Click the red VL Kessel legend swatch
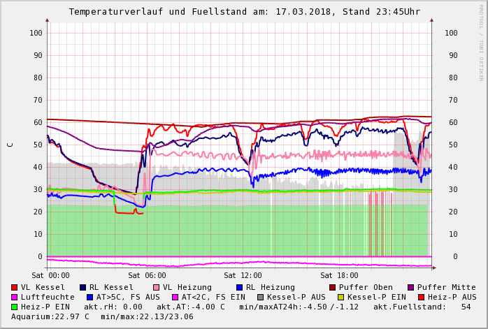Viewport: 488px width, 329px height. 15,288
